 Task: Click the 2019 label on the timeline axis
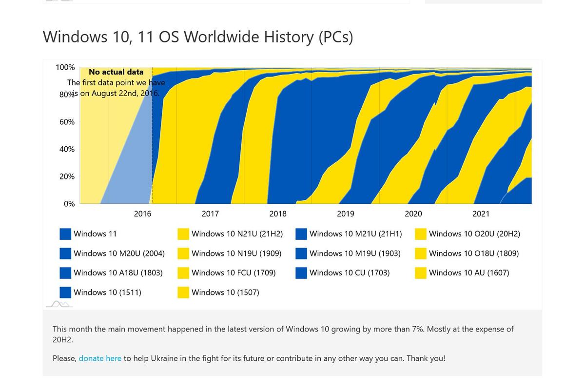(x=346, y=214)
